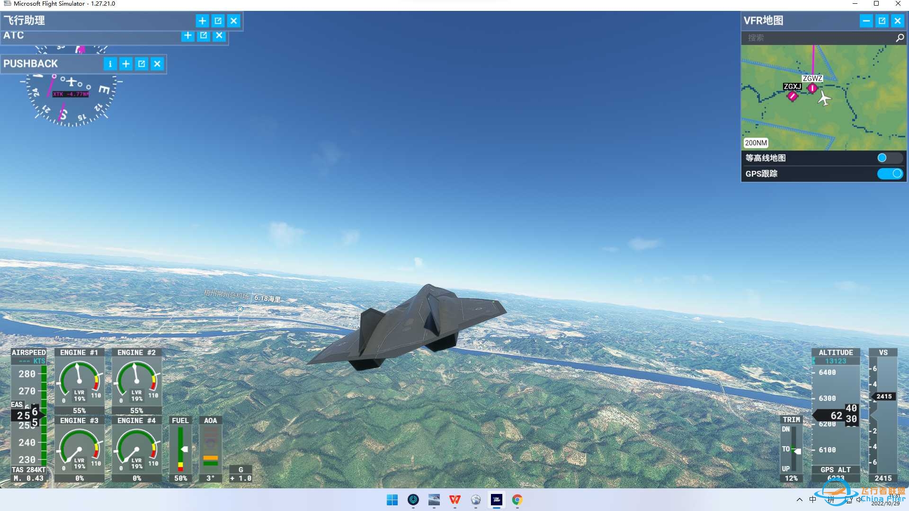Pop out the 飞行助理 panel window
The width and height of the screenshot is (909, 511).
pyautogui.click(x=218, y=21)
